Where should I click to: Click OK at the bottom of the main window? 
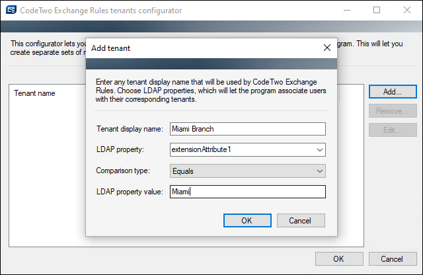pos(339,259)
